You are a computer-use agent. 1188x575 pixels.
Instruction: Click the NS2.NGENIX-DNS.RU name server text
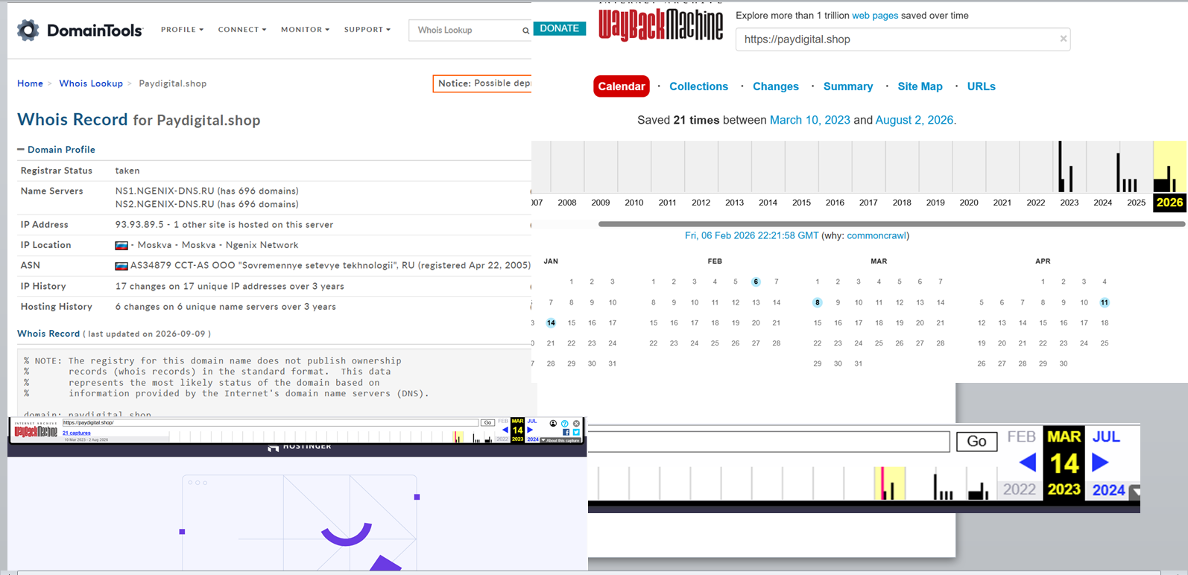tap(165, 204)
